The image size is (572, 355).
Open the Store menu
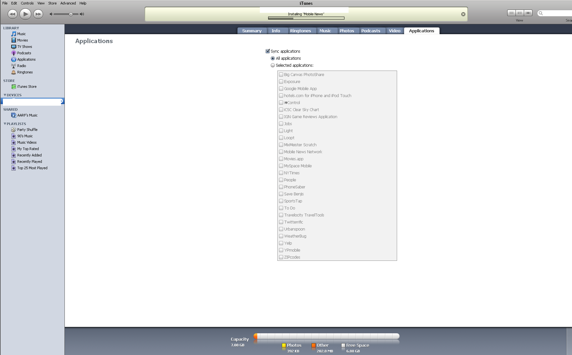point(52,3)
